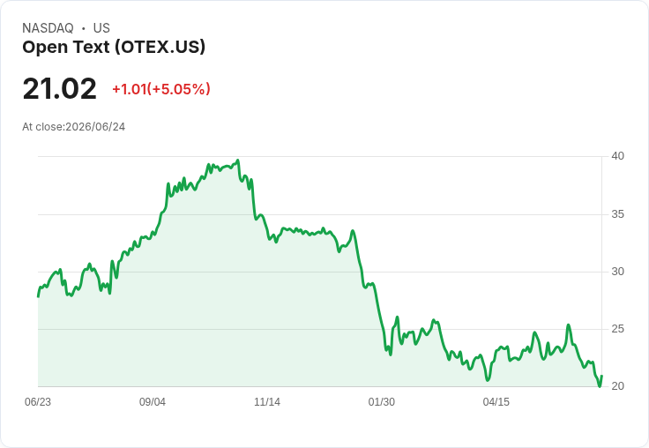
Task: Select the 01/30 x-axis date label
Action: coord(382,402)
